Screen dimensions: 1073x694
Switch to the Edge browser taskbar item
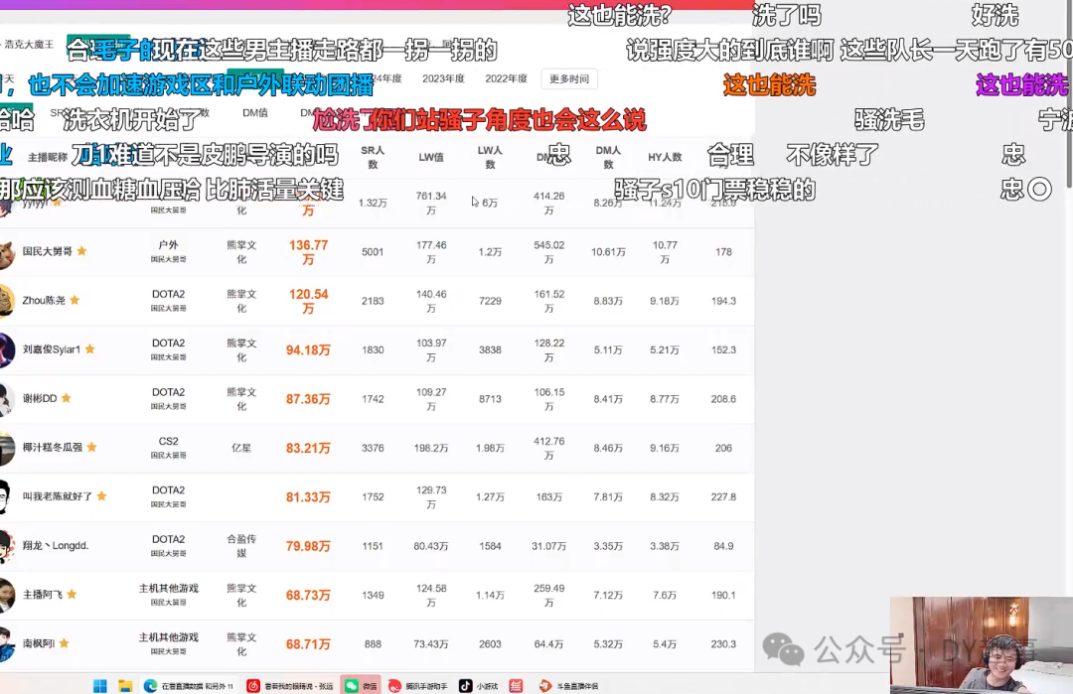pos(189,686)
